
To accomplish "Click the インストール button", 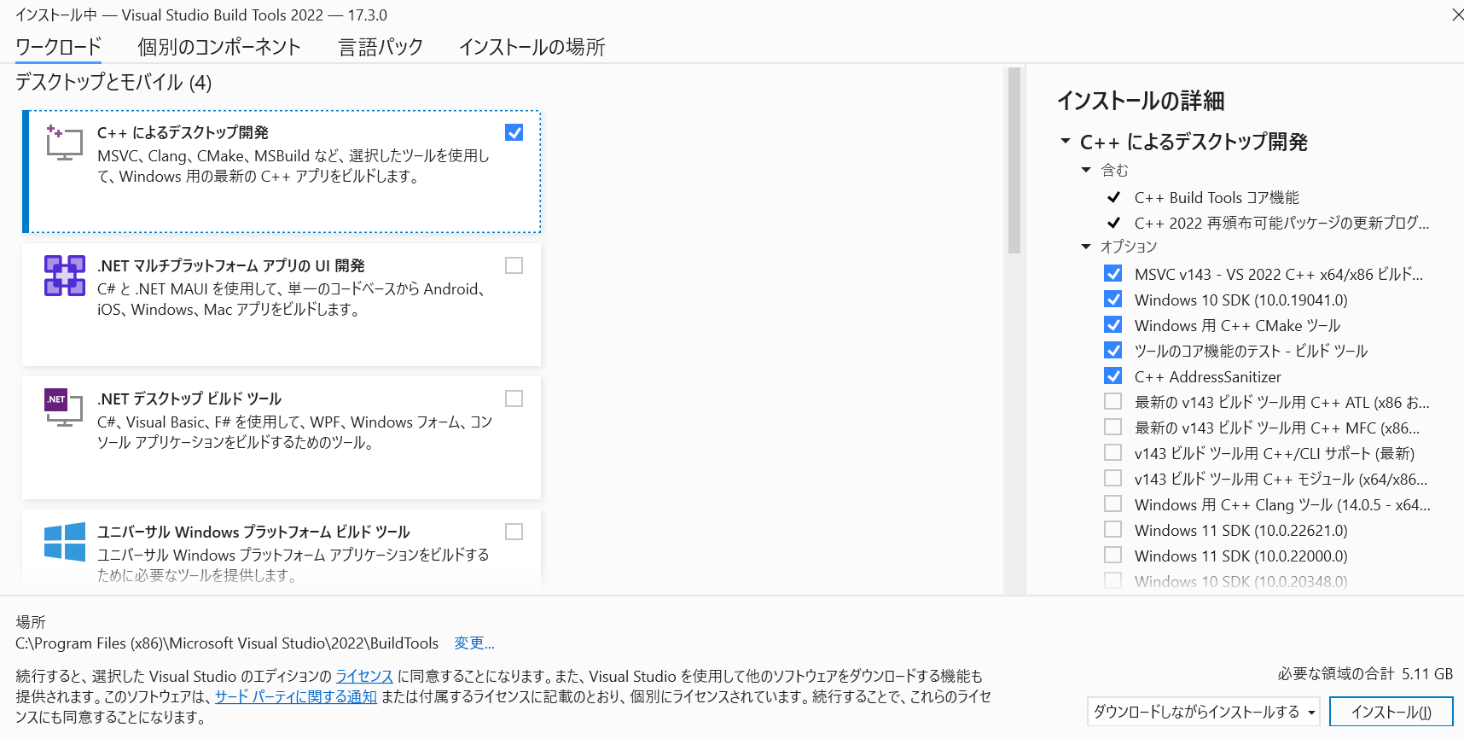I will (1391, 712).
